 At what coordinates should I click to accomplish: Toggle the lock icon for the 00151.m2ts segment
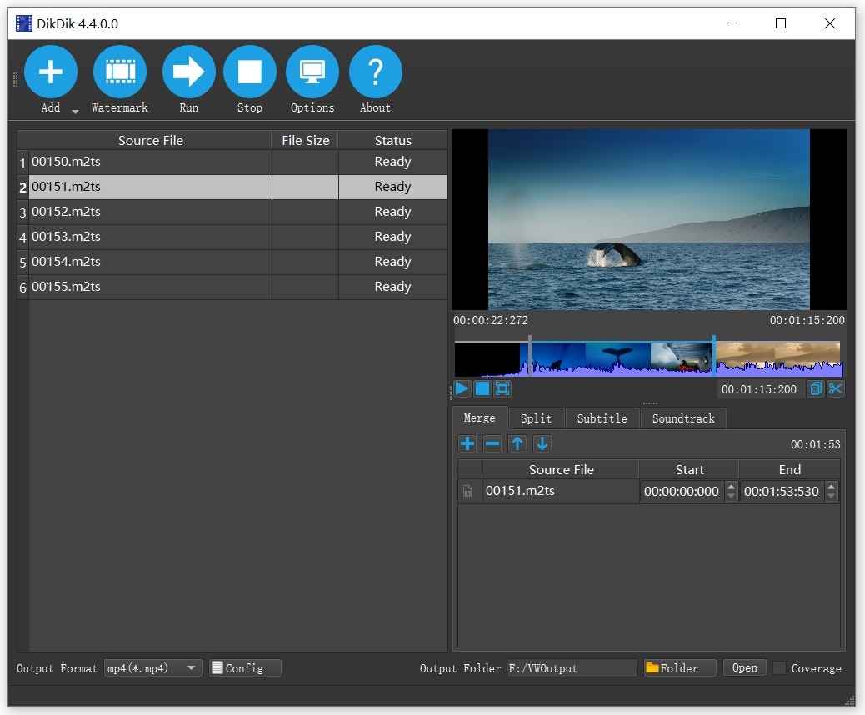pyautogui.click(x=468, y=491)
